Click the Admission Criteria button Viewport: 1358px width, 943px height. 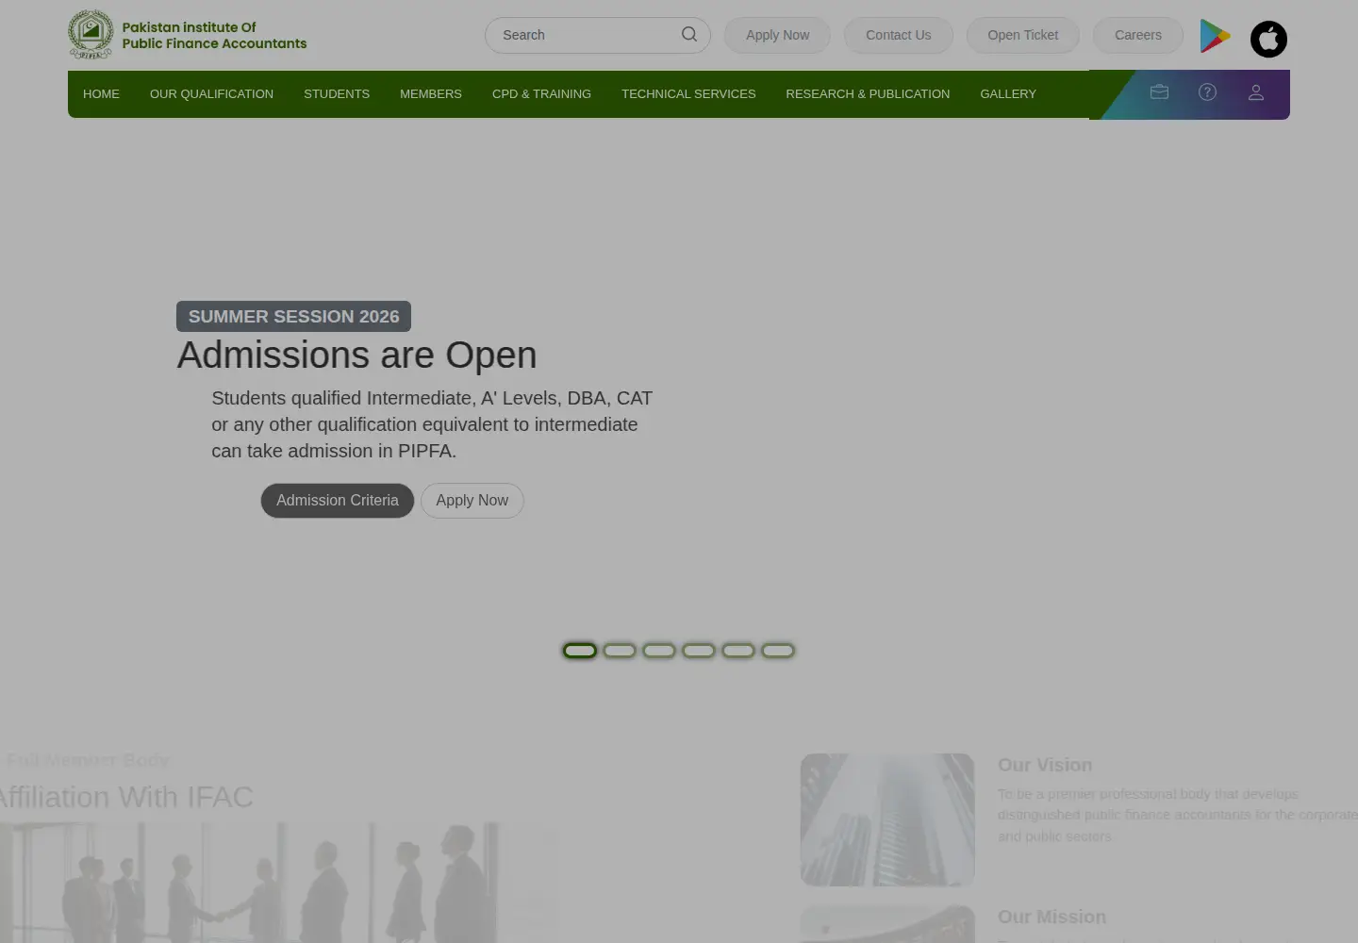coord(338,501)
